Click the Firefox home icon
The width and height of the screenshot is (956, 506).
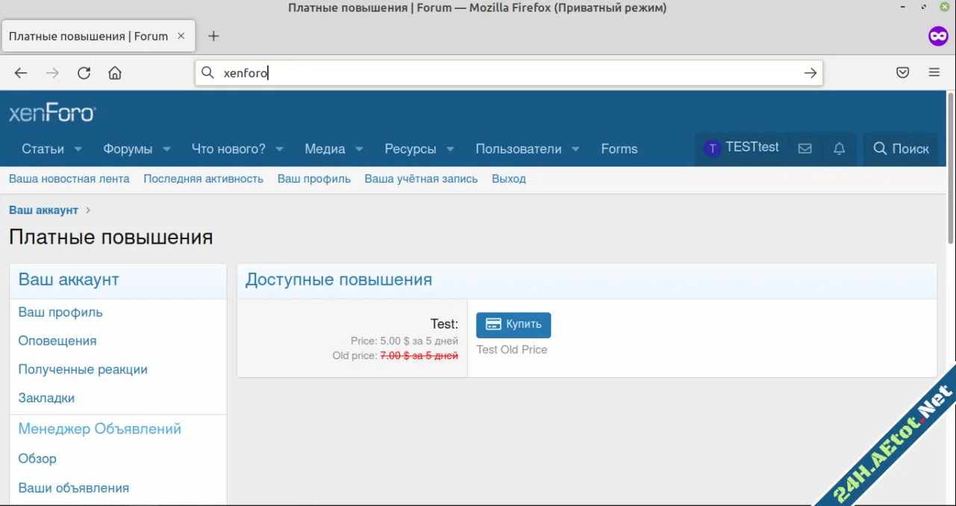click(114, 72)
